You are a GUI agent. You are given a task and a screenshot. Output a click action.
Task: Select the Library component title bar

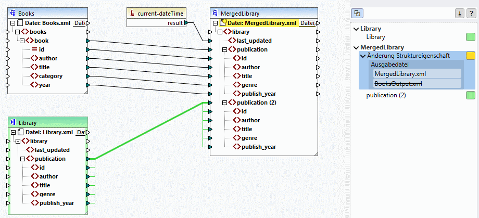pos(48,122)
